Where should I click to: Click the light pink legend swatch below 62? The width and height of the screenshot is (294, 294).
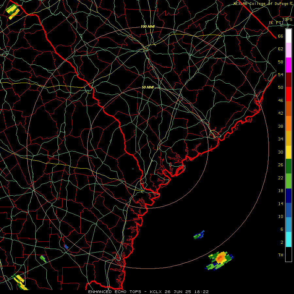tap(288, 50)
